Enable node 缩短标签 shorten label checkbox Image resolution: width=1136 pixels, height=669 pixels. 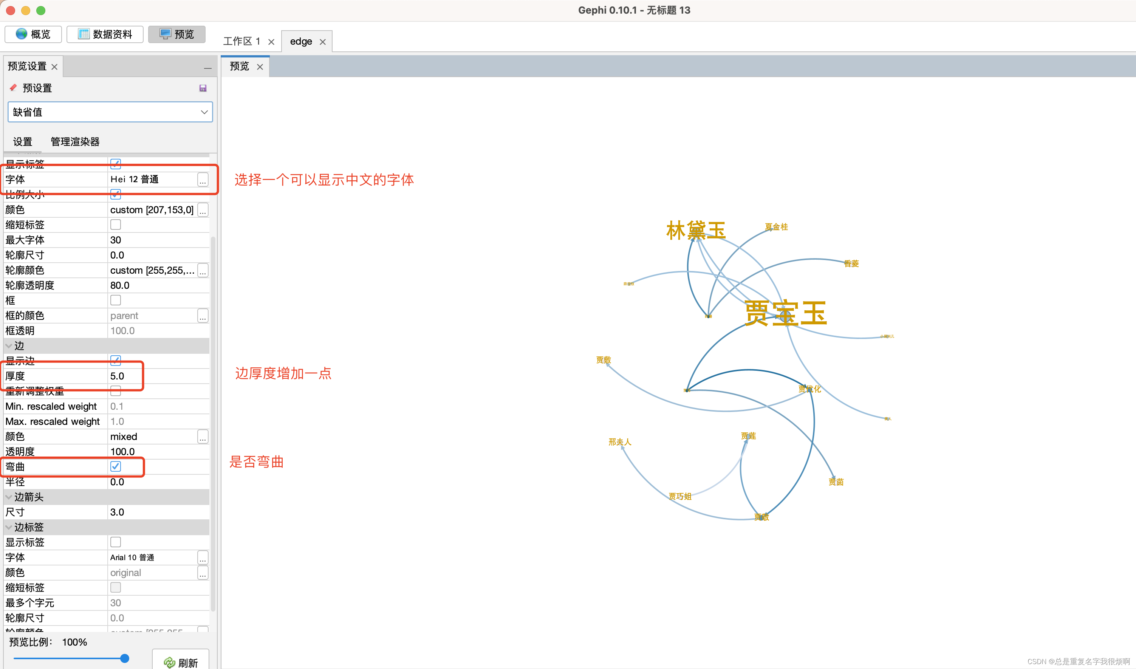click(116, 225)
